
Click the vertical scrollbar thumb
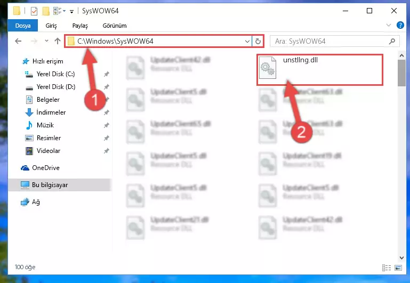[x=401, y=73]
